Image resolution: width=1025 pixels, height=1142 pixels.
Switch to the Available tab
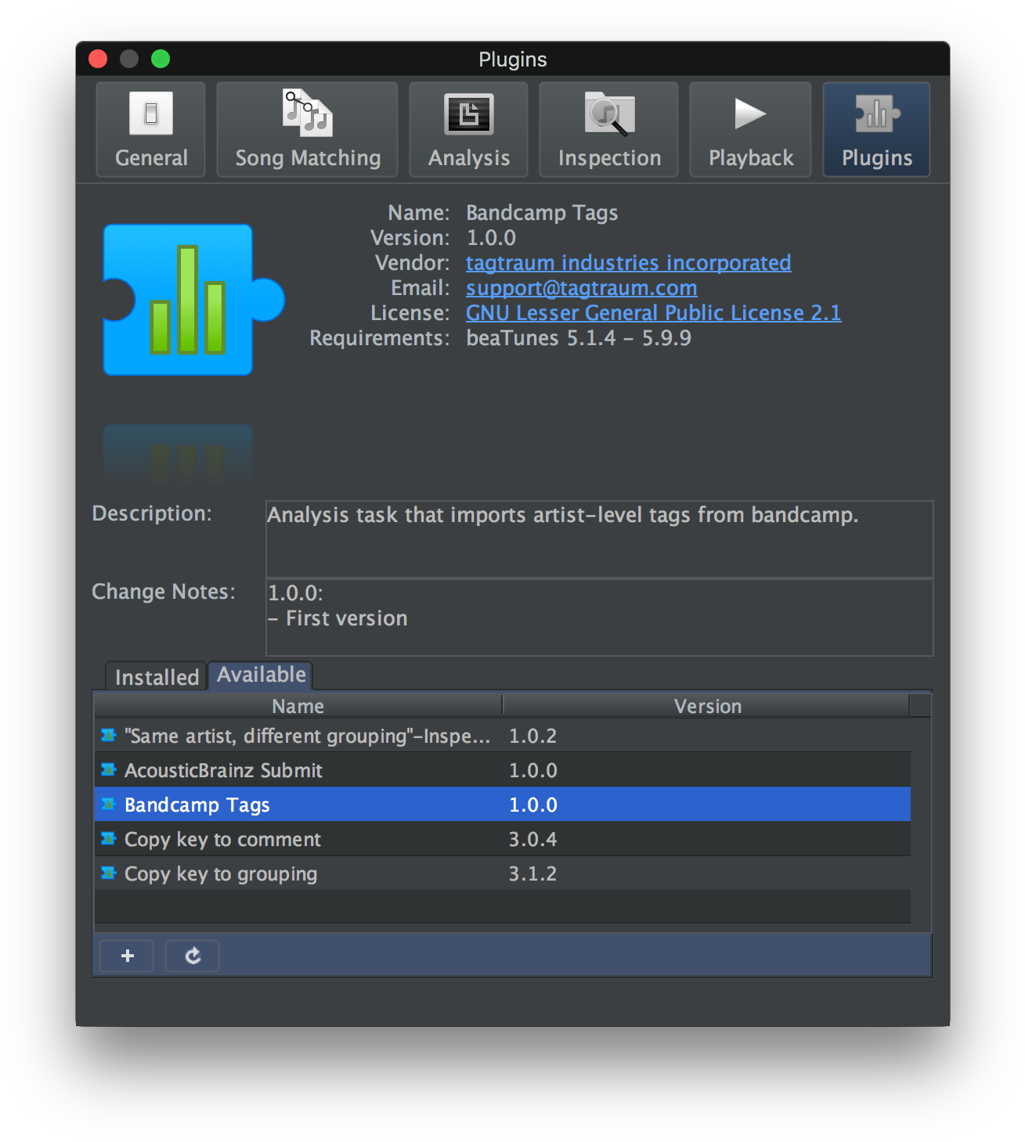(259, 675)
